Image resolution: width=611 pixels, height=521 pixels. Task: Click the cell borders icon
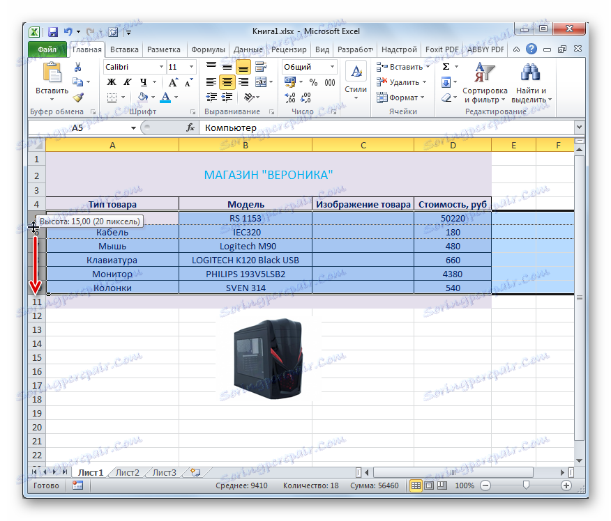click(x=112, y=98)
